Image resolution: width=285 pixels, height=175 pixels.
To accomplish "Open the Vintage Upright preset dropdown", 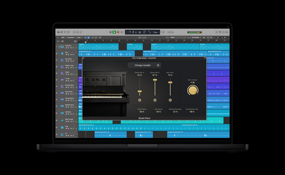I will (x=144, y=65).
